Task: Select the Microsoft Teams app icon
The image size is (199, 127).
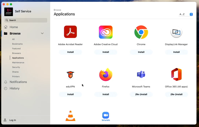Action: tap(141, 74)
